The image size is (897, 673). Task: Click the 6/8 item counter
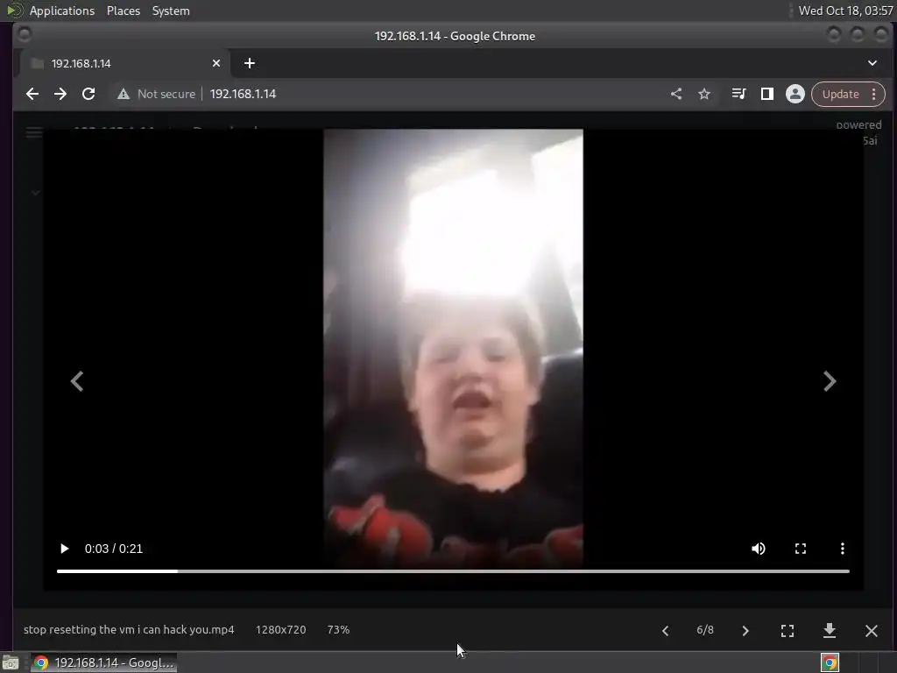[705, 630]
